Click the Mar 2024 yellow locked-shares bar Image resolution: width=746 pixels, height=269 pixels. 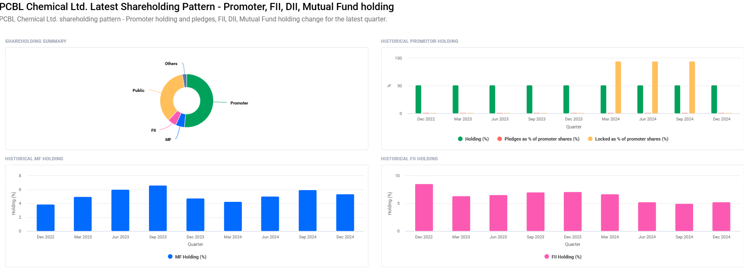pos(618,87)
